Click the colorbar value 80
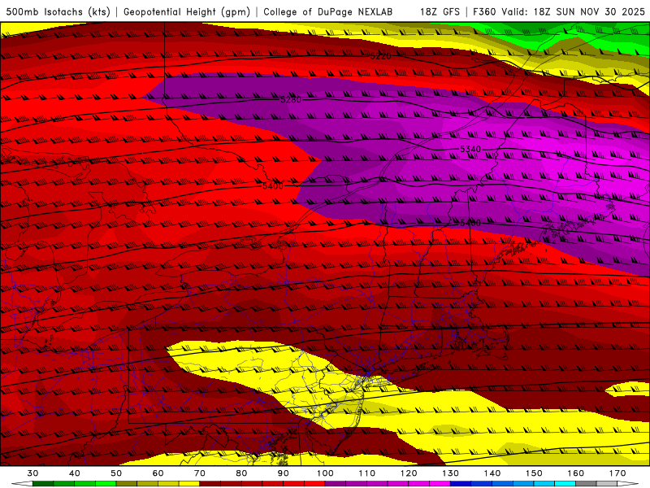The height and width of the screenshot is (488, 650). [241, 473]
